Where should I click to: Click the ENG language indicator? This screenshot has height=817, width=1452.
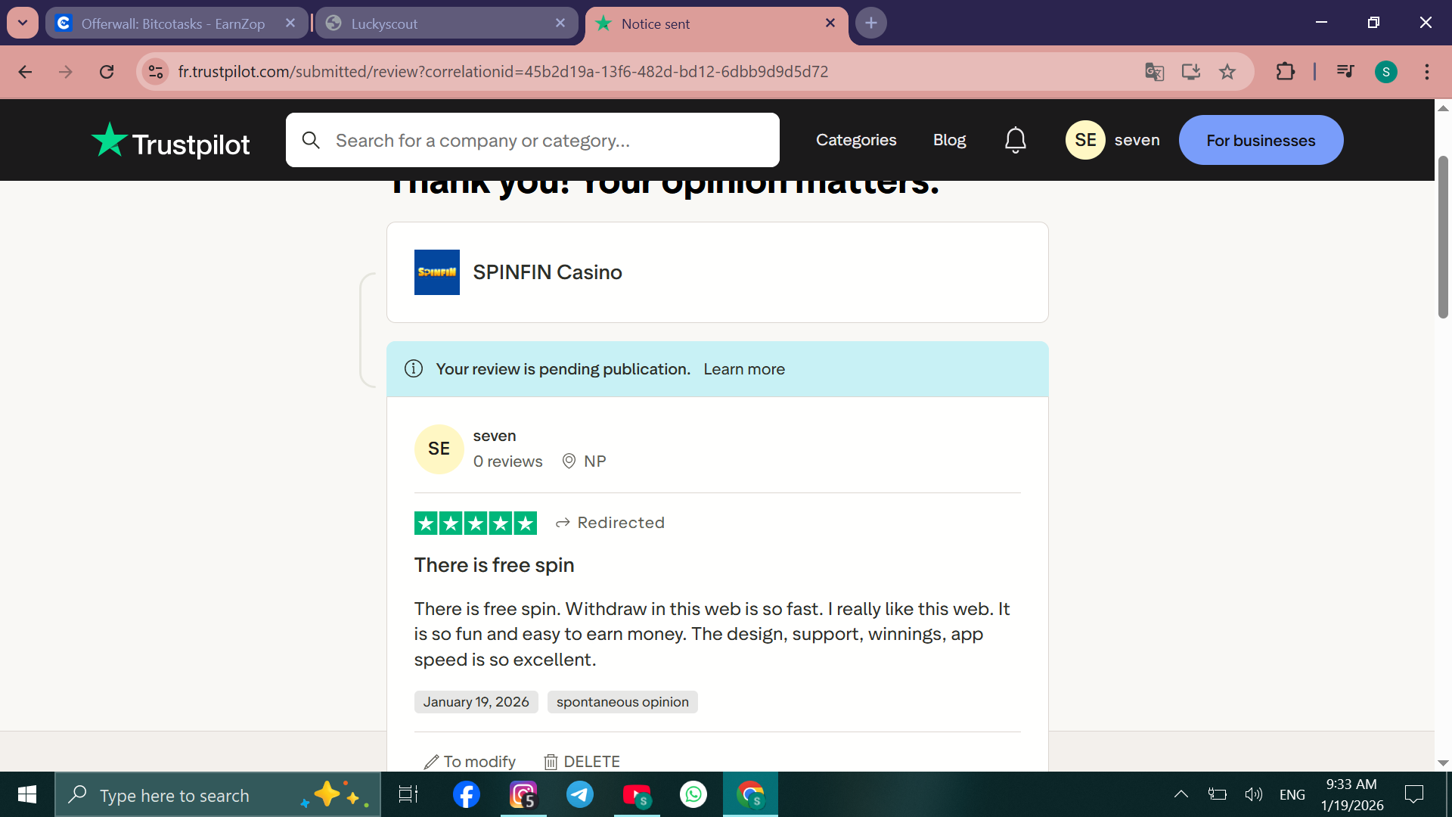click(1292, 794)
